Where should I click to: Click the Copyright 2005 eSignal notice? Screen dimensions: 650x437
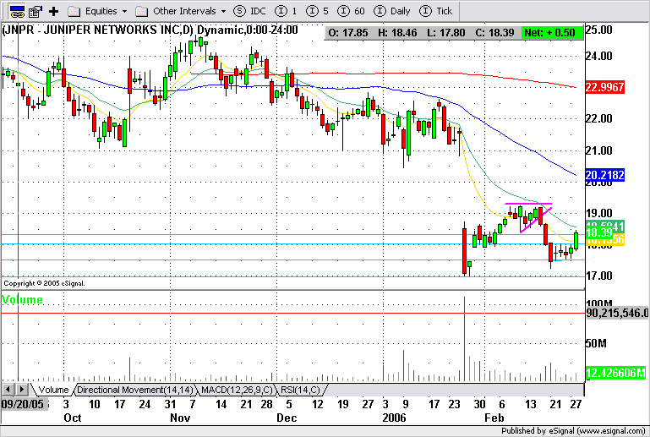pyautogui.click(x=44, y=283)
